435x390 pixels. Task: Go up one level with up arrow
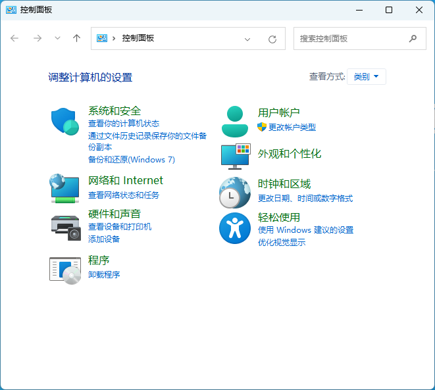tap(76, 38)
